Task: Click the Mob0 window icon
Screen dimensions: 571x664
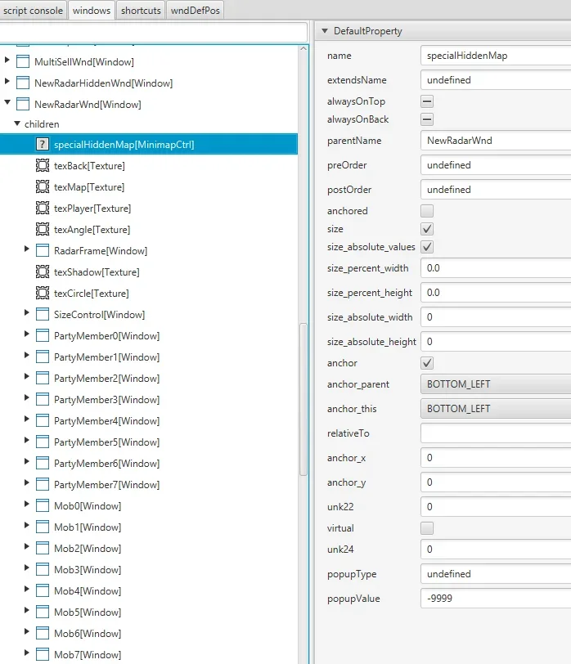Action: 42,505
